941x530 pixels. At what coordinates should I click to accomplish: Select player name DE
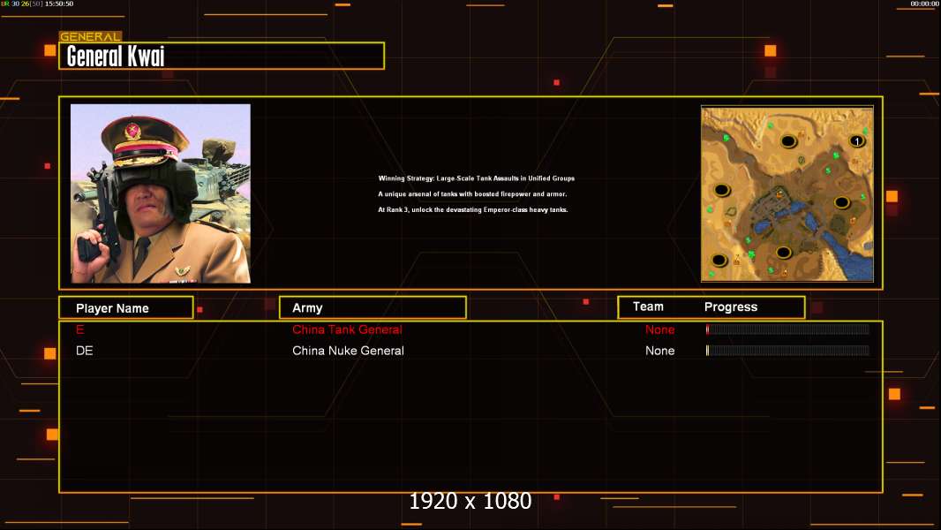84,351
